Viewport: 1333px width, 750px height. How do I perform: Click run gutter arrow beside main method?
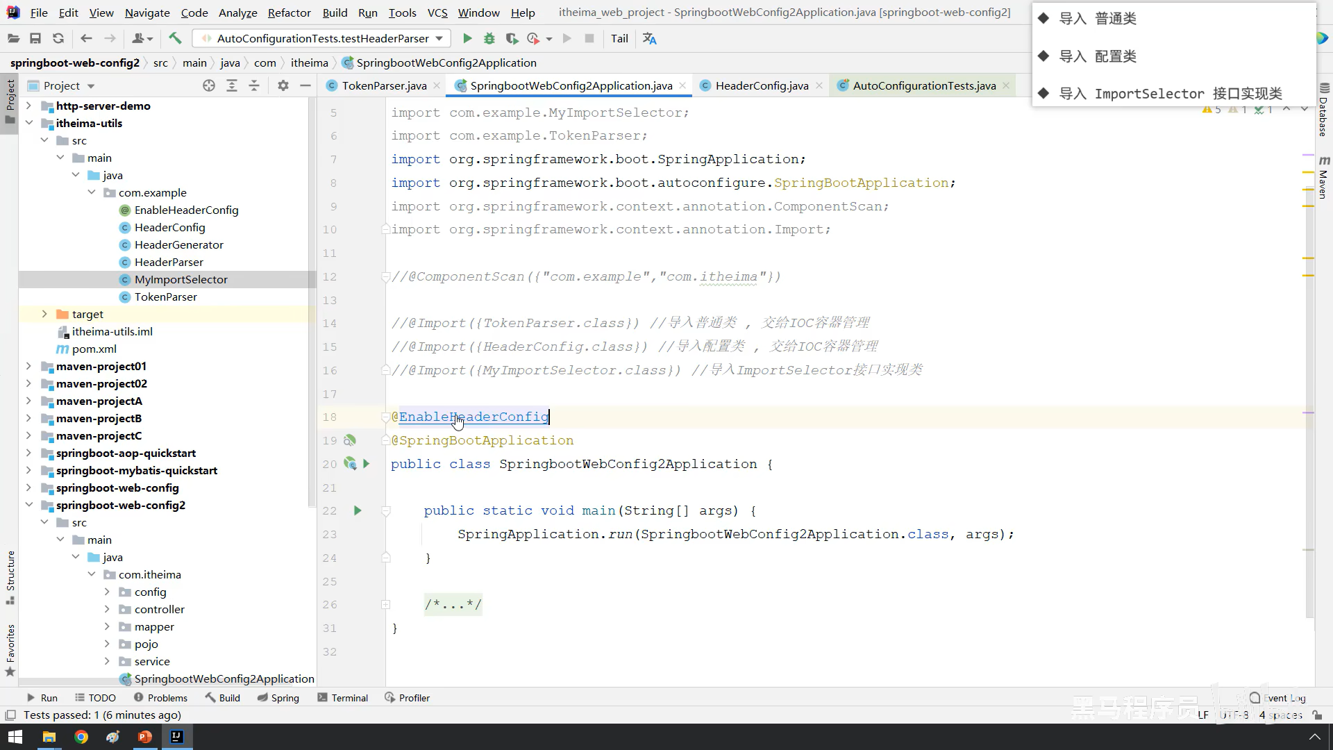[x=358, y=510]
